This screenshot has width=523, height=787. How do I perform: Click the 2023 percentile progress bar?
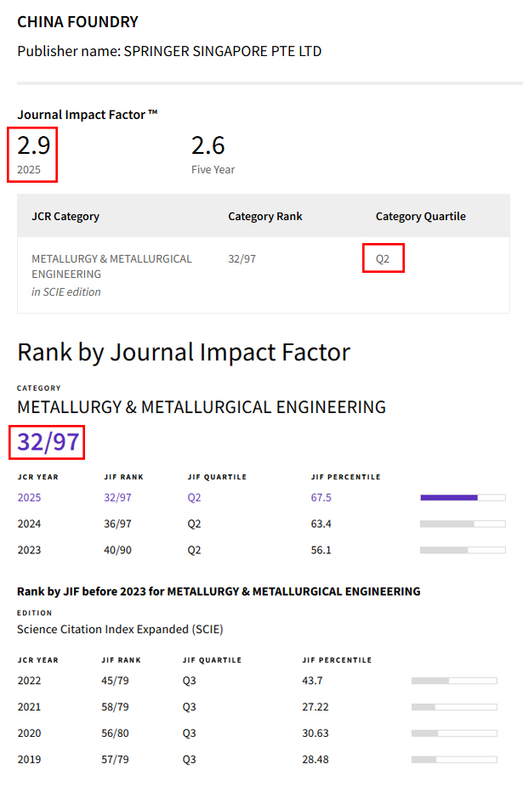click(x=463, y=550)
